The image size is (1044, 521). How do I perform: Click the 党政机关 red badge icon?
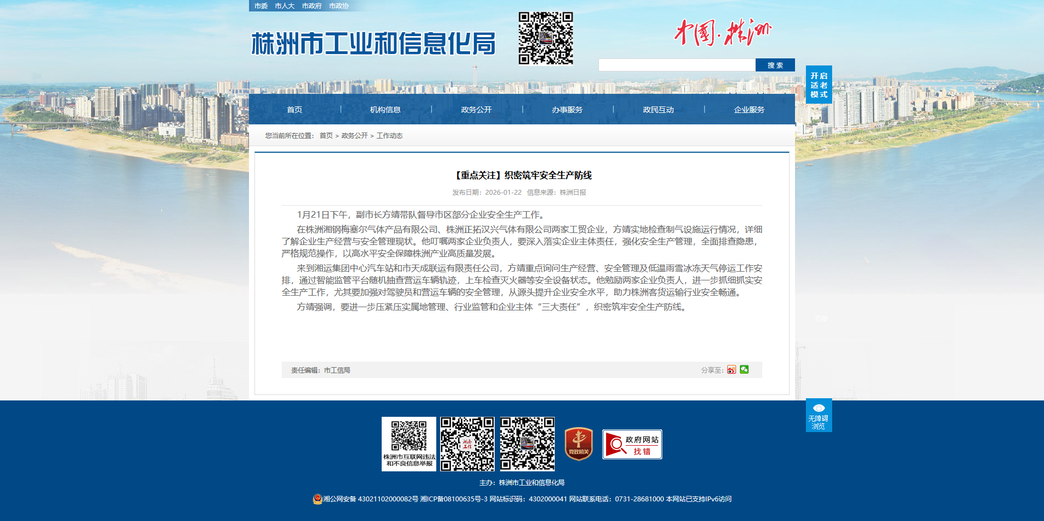(x=578, y=444)
